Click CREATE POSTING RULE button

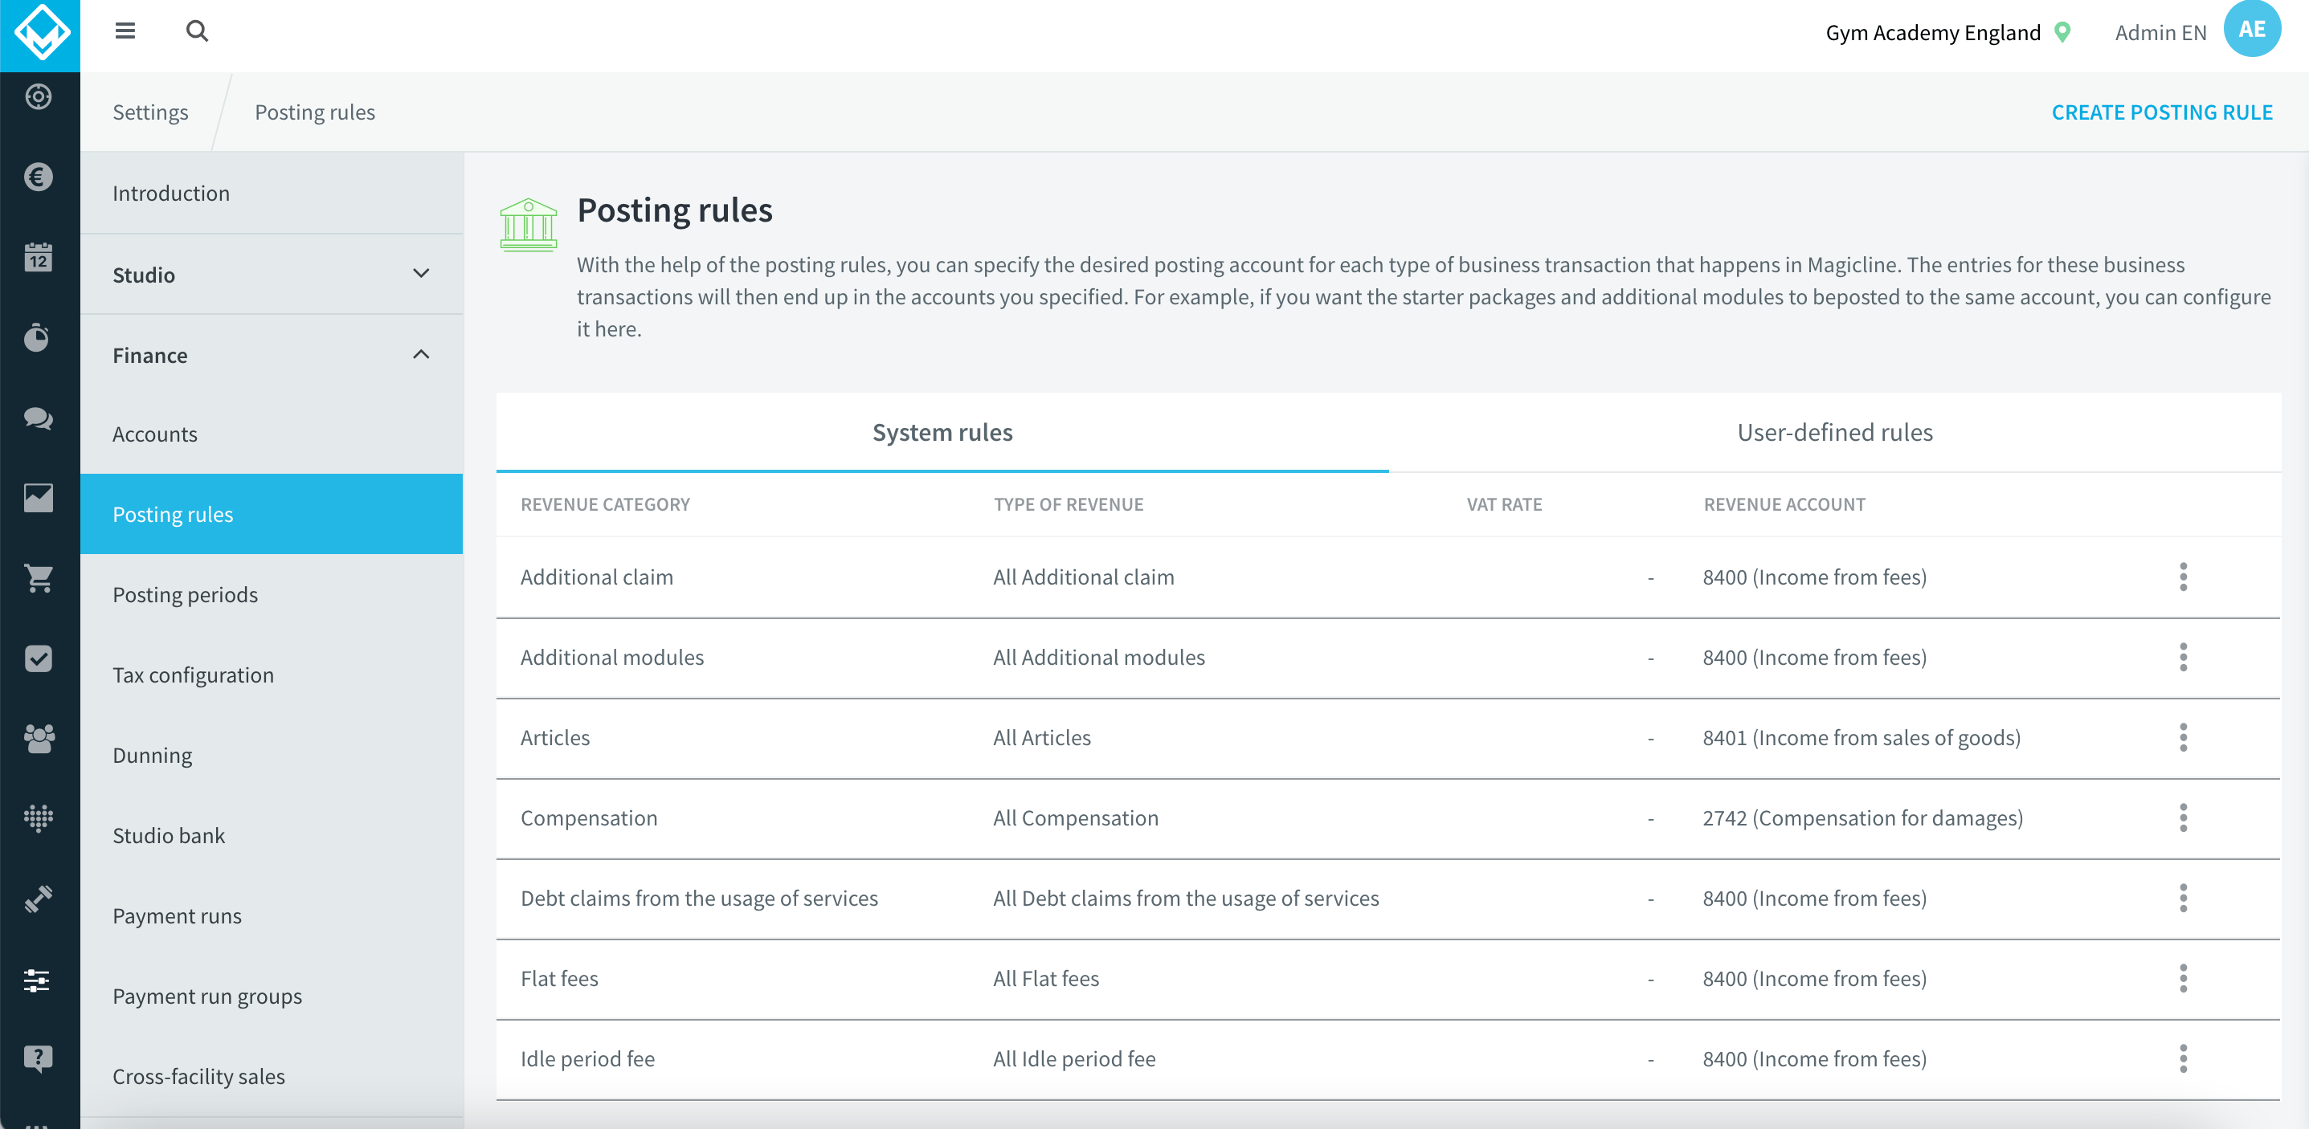point(2161,112)
